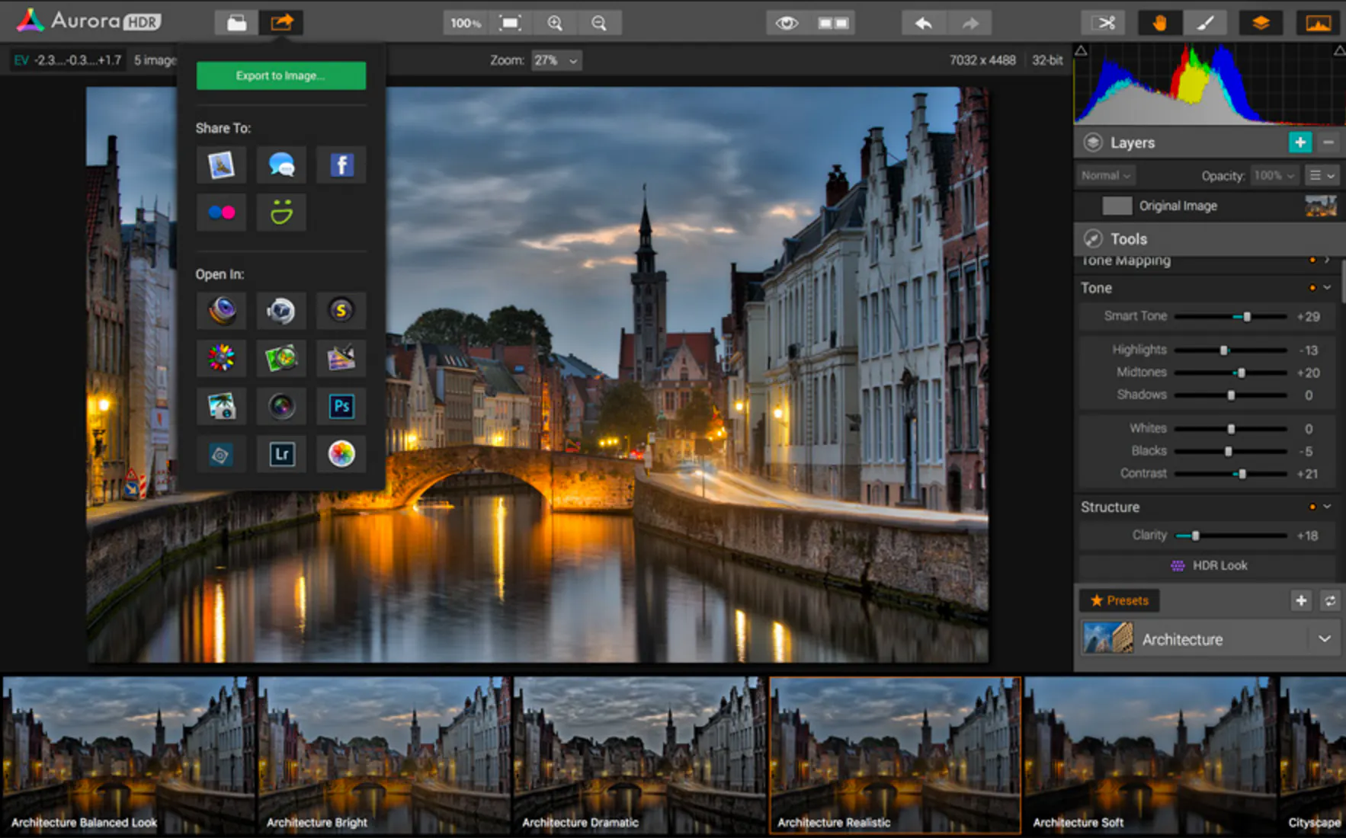Toggle the Tone section orange dot
The height and width of the screenshot is (838, 1346).
coord(1312,287)
